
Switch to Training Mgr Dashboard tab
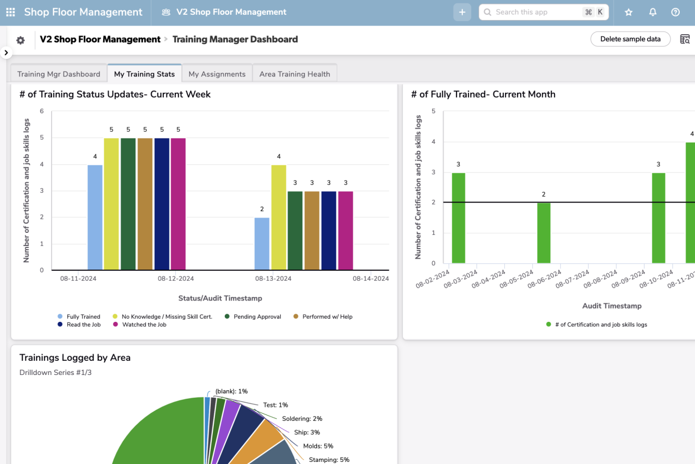point(58,74)
